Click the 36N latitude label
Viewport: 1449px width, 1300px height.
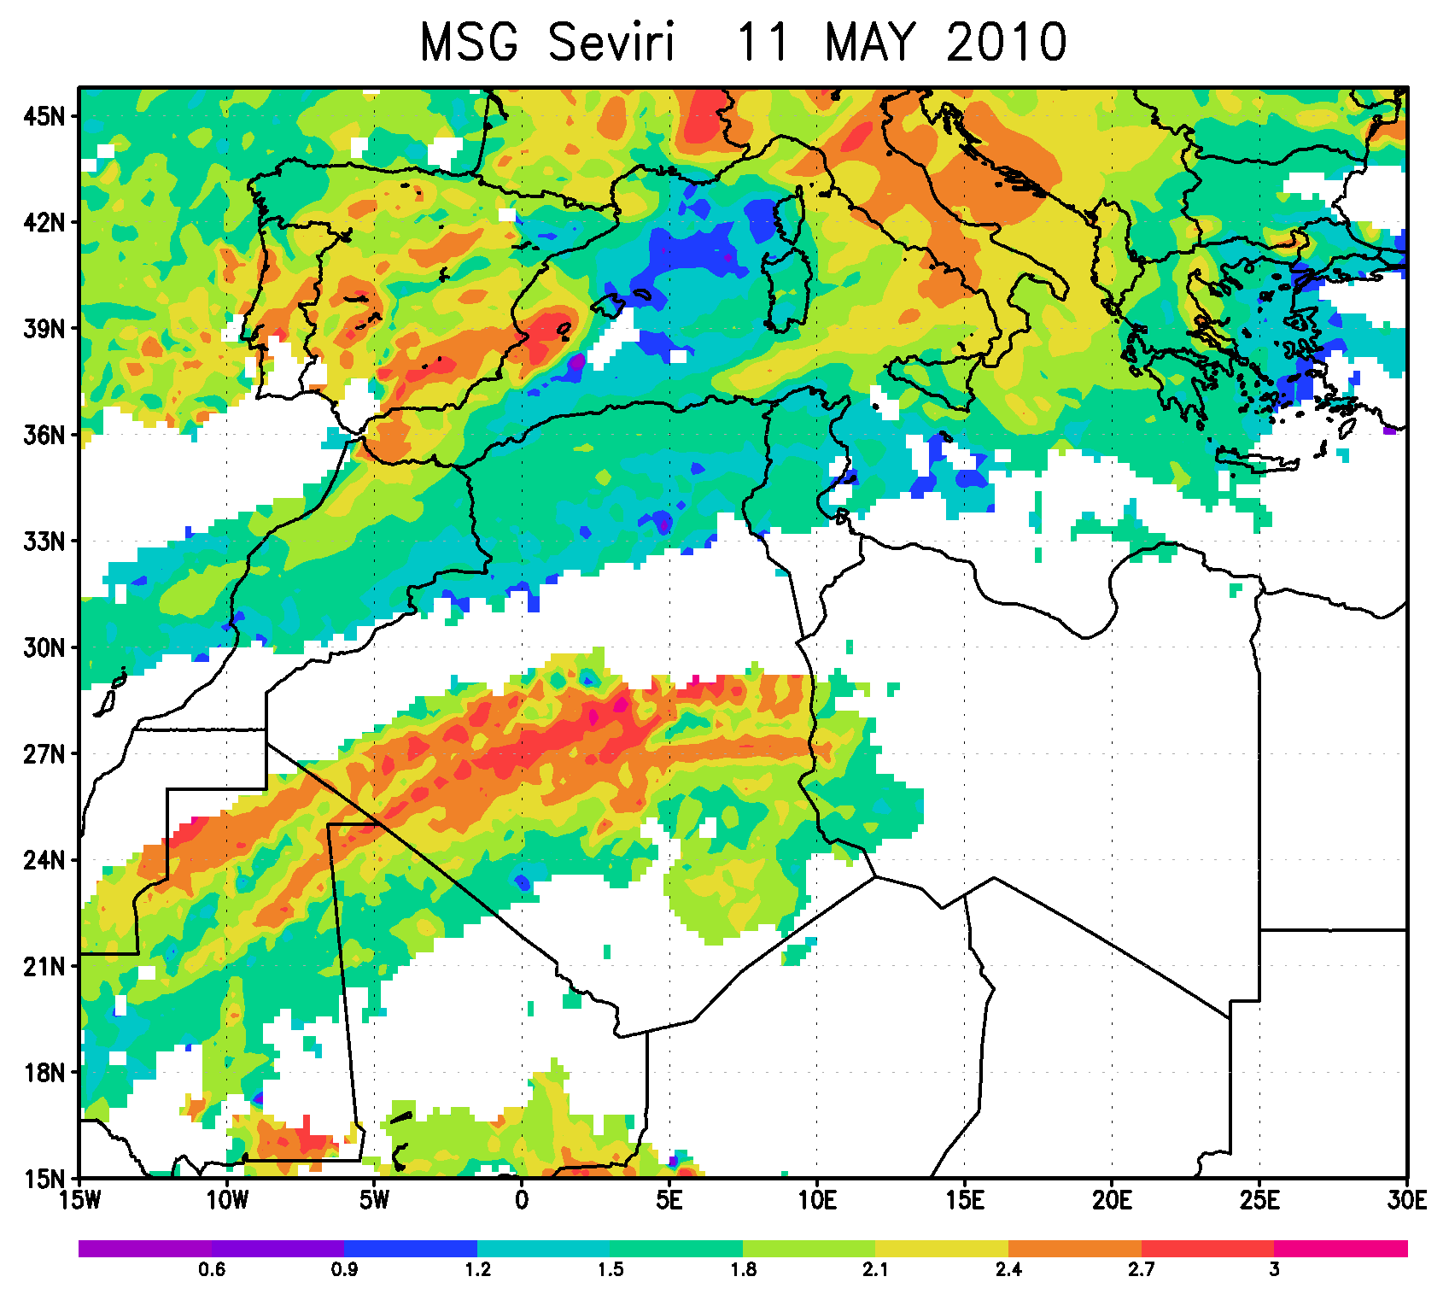[44, 435]
